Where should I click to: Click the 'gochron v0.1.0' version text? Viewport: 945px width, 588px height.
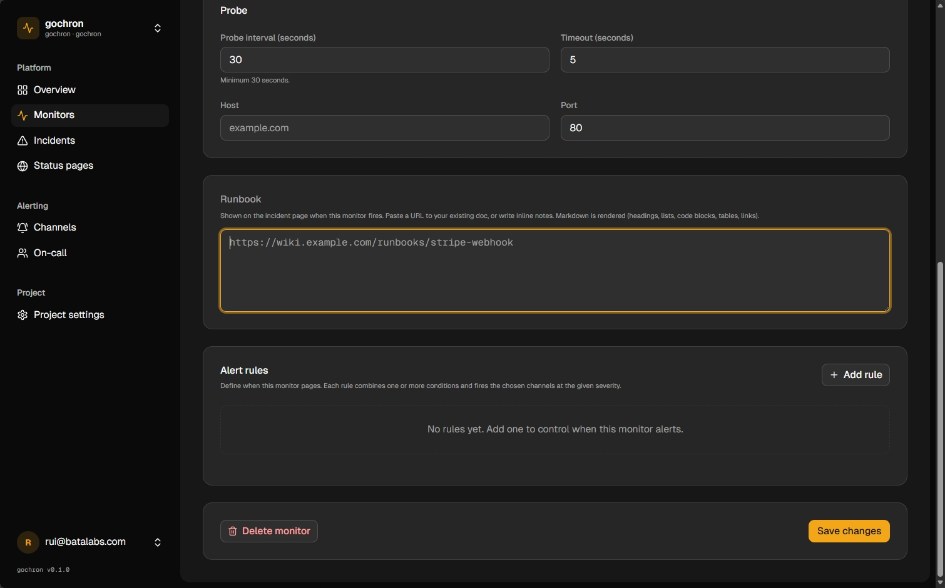(x=43, y=570)
